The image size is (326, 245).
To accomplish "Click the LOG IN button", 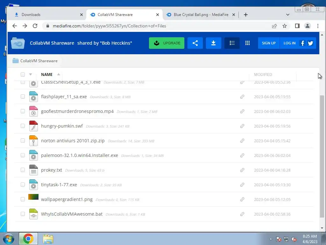I will 289,43.
